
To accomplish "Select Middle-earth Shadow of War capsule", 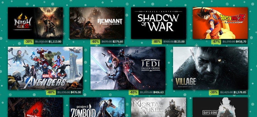I will click(158, 23).
